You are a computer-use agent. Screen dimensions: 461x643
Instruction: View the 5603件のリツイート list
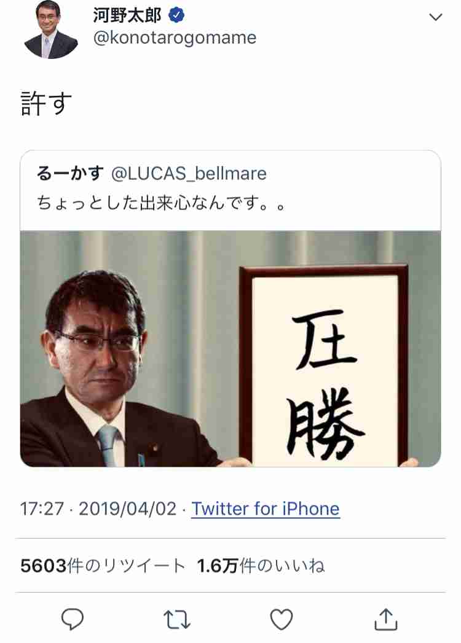[x=103, y=566]
